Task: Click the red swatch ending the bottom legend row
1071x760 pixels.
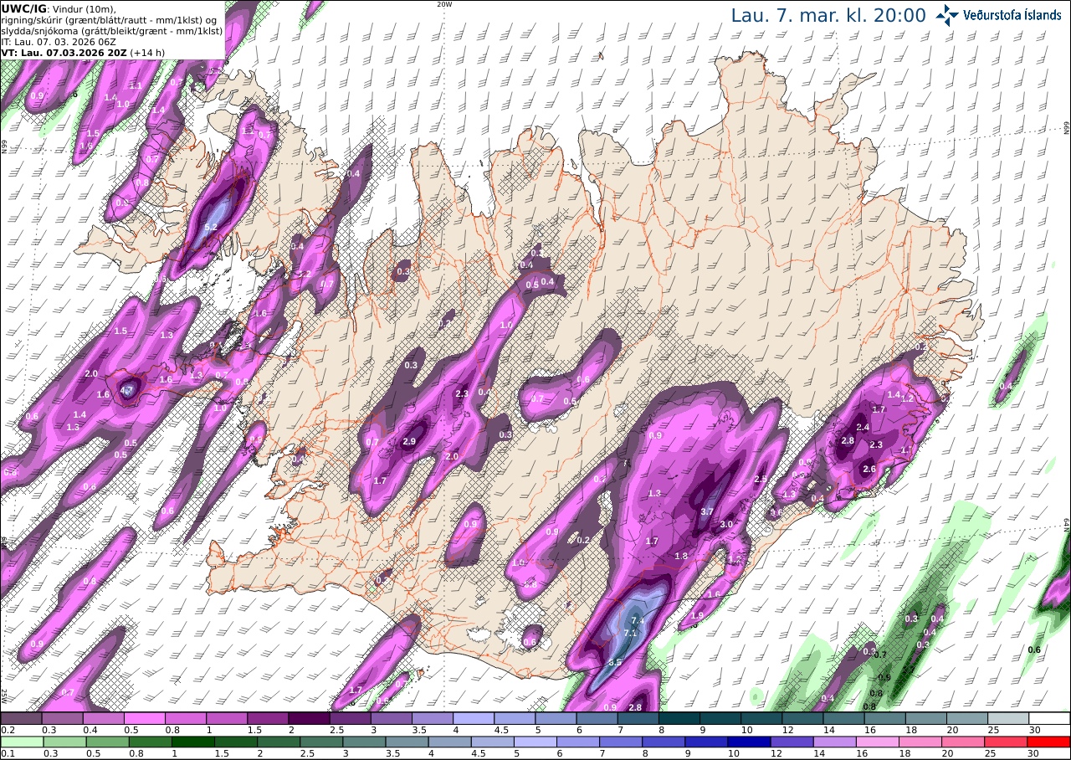Action: [1049, 742]
